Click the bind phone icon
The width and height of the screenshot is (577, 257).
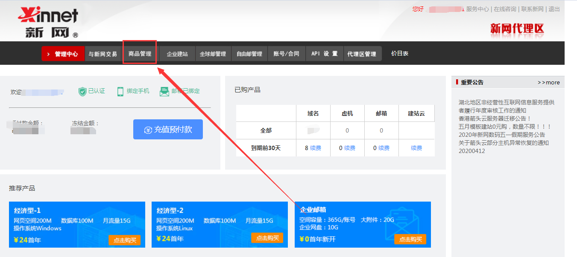[120, 91]
